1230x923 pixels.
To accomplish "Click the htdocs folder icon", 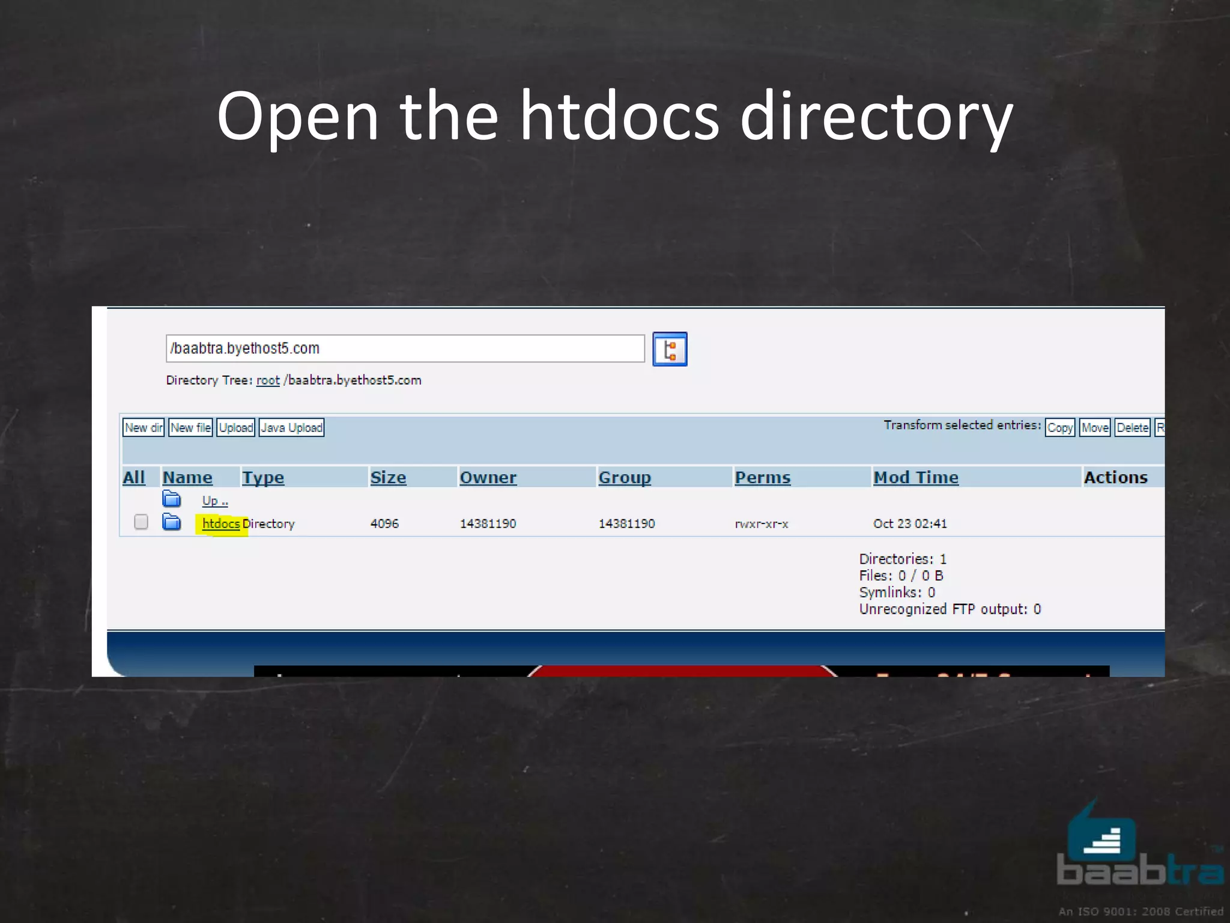I will pos(172,522).
